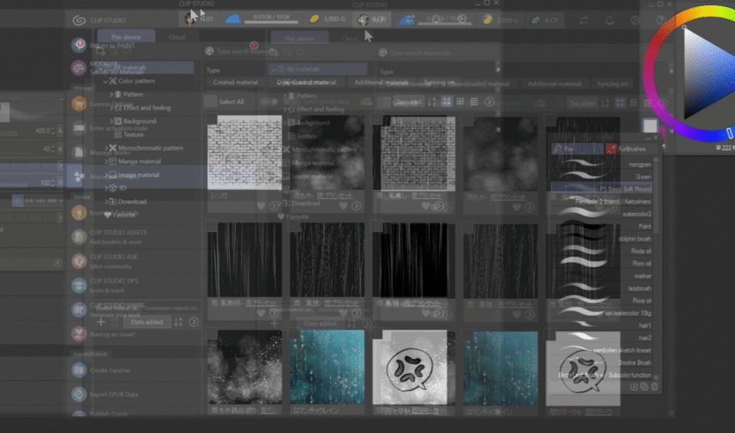Click the red FurBrushes group icon
The height and width of the screenshot is (433, 735).
(611, 149)
